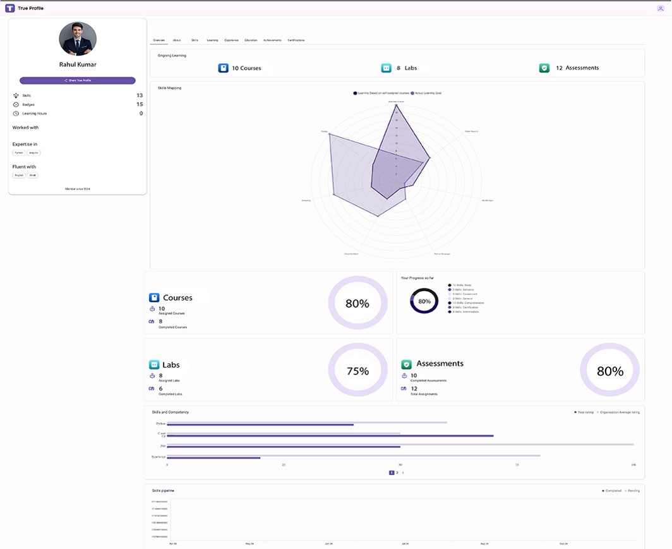Click the Completed Assessments icon
The image size is (672, 549).
tap(404, 376)
